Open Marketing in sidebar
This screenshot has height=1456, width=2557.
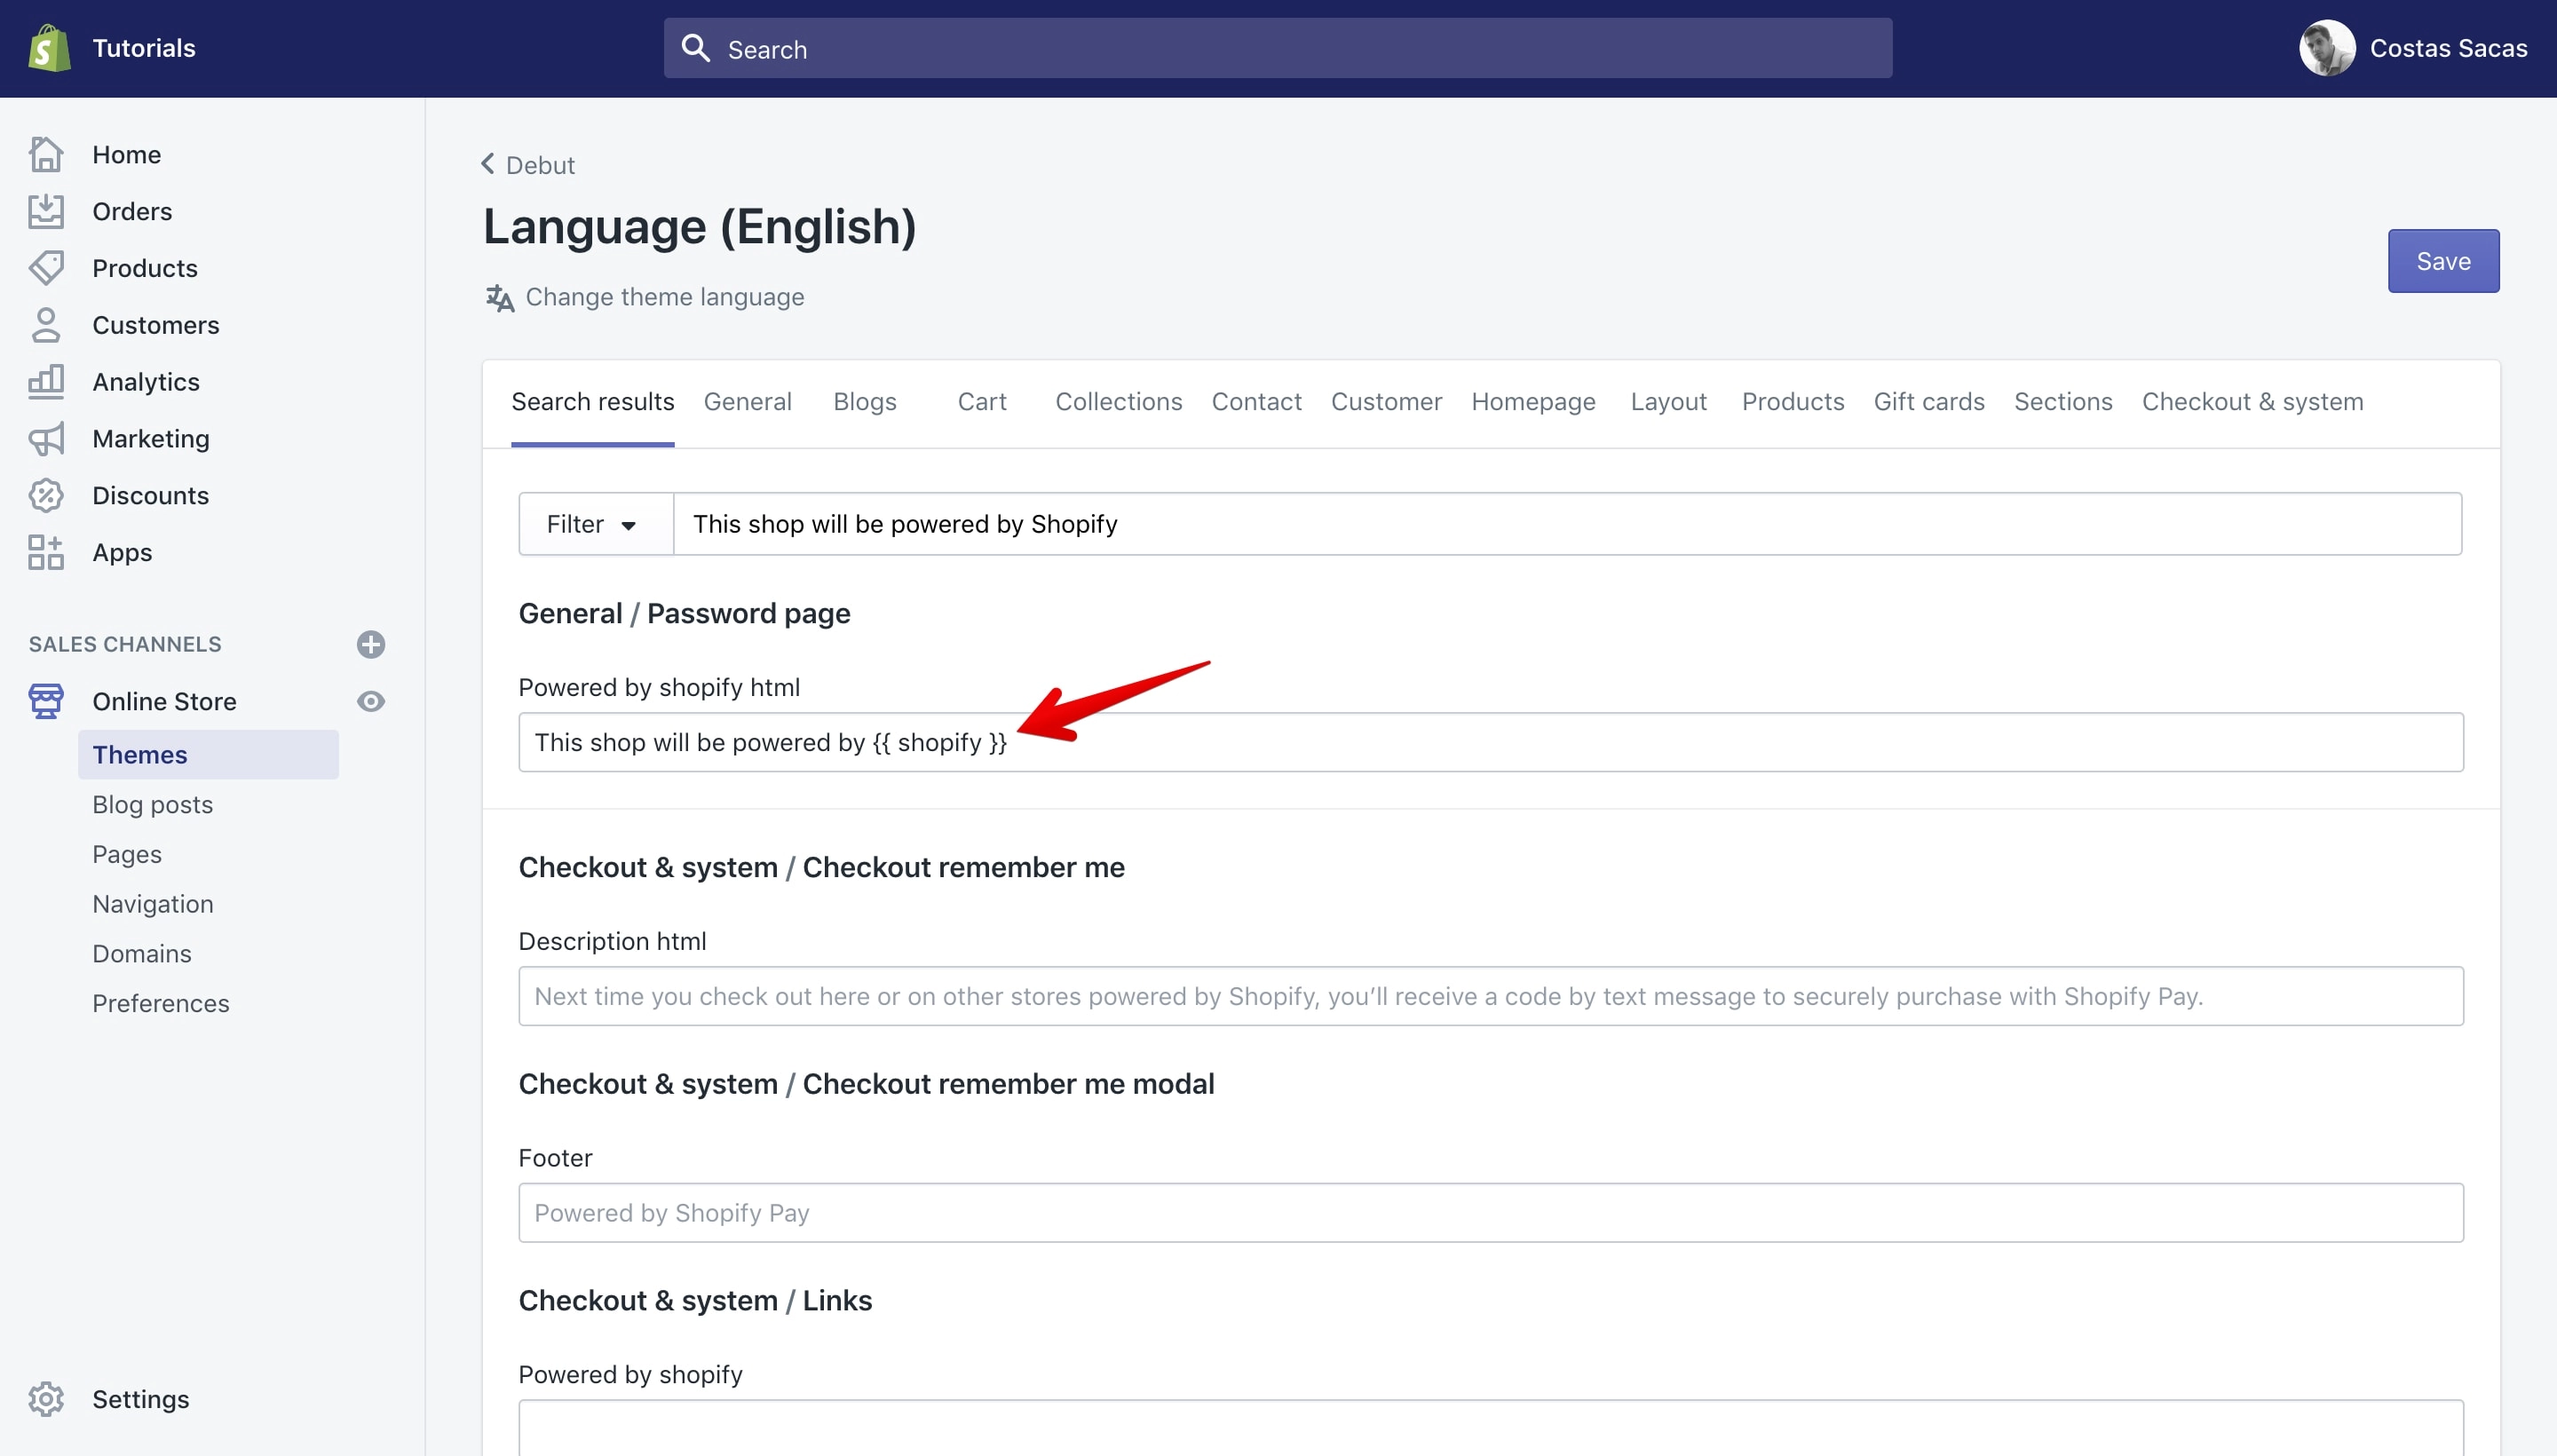[151, 438]
